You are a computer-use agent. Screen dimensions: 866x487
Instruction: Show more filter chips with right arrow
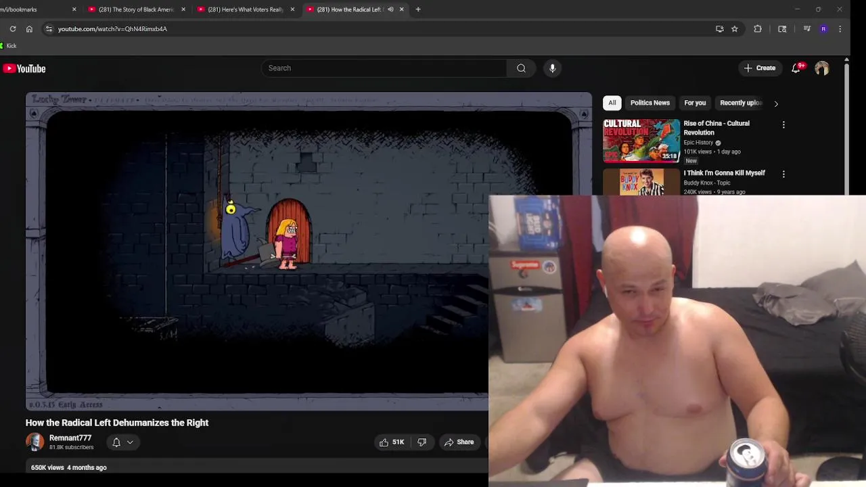(x=776, y=103)
